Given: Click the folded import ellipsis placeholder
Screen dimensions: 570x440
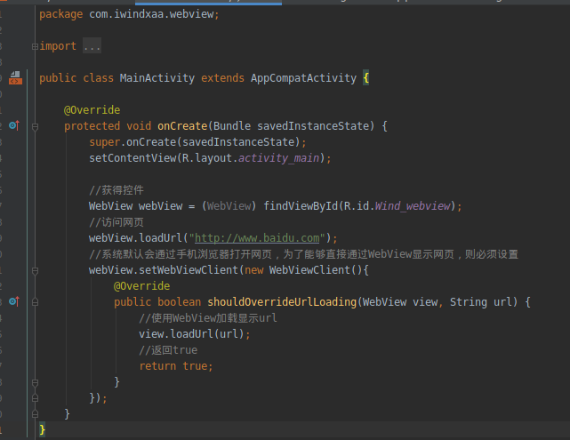Looking at the screenshot, I should pos(92,46).
